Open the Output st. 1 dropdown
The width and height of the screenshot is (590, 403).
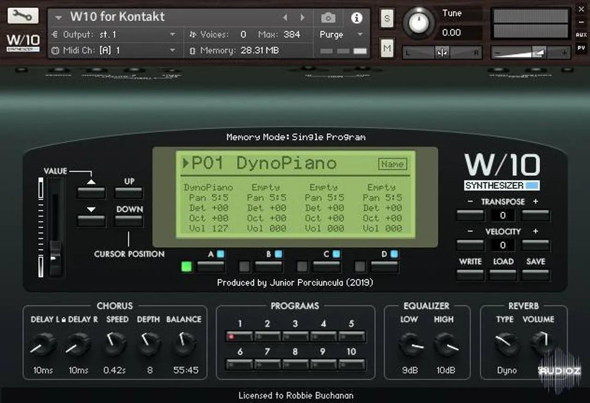tap(114, 35)
